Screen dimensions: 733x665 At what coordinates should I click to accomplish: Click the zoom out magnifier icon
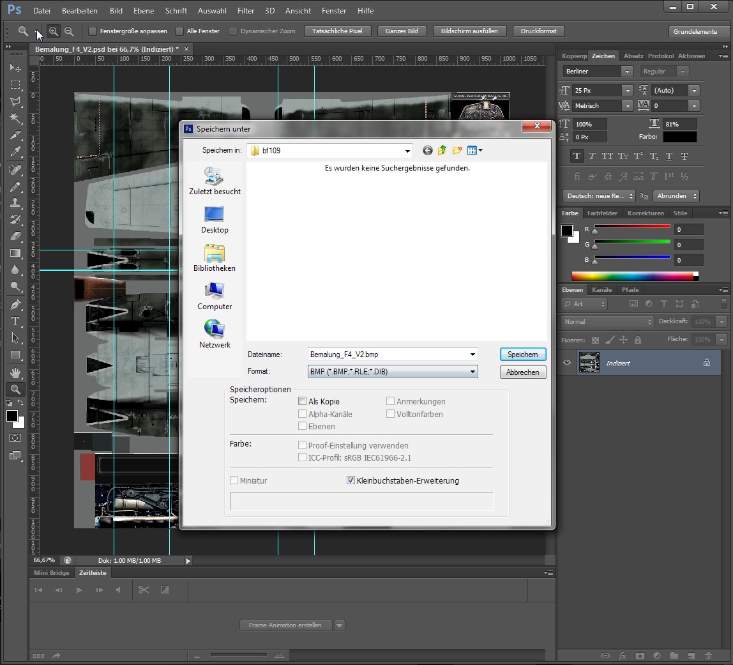click(69, 31)
